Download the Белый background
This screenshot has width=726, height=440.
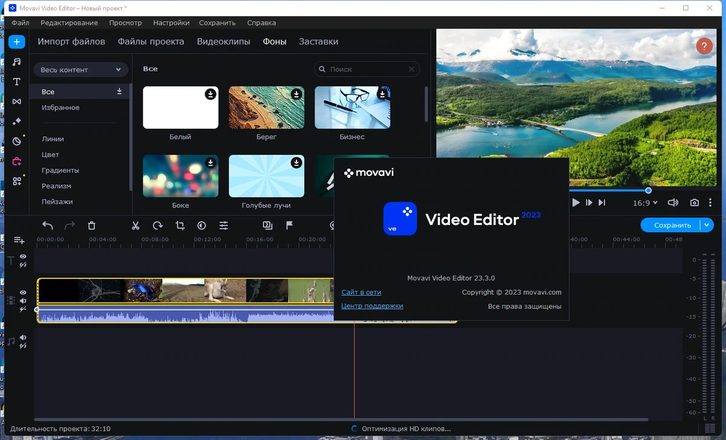(210, 94)
